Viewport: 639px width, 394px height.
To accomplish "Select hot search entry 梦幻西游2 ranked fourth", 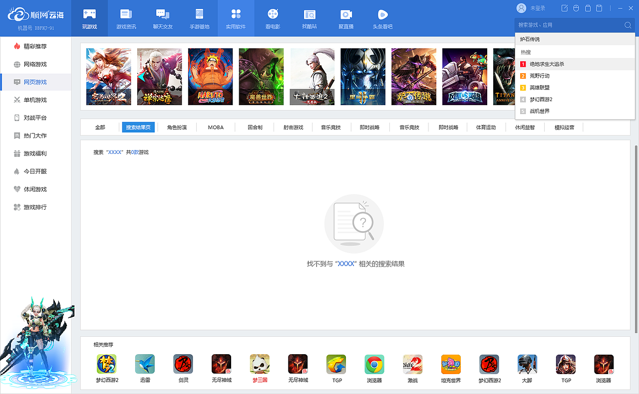I will [x=575, y=100].
